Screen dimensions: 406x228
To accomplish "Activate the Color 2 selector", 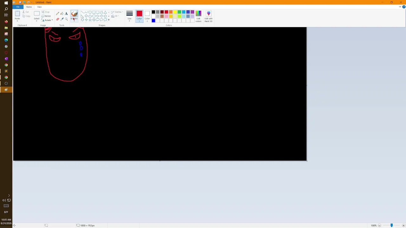I will (147, 16).
